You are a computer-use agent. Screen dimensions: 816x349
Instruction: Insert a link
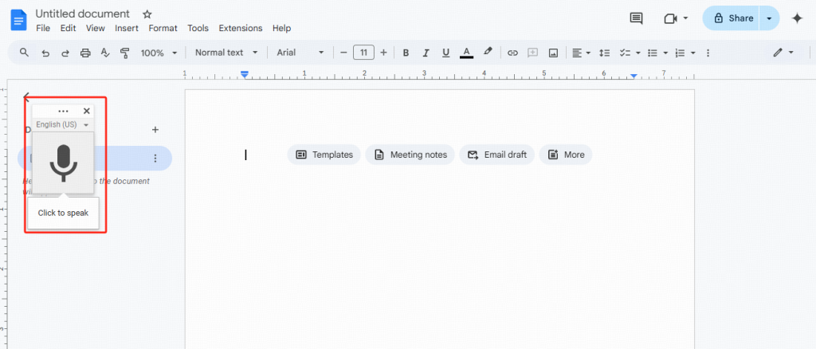point(512,53)
